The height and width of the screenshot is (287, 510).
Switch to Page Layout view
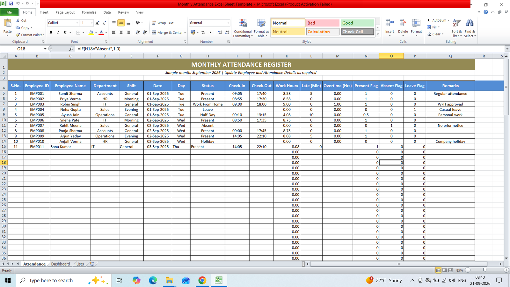coord(444,270)
